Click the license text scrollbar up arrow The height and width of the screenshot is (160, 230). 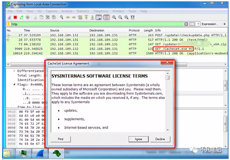[168, 73]
